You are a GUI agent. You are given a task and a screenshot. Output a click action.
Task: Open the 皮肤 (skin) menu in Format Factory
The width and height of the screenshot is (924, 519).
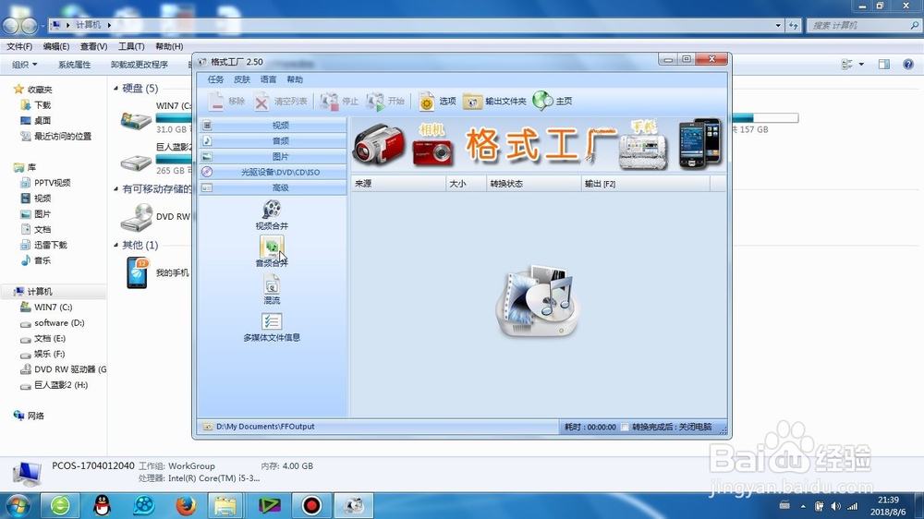point(242,79)
